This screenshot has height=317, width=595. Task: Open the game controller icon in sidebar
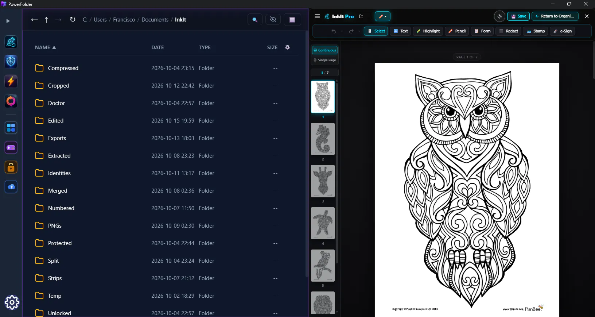coord(11,147)
